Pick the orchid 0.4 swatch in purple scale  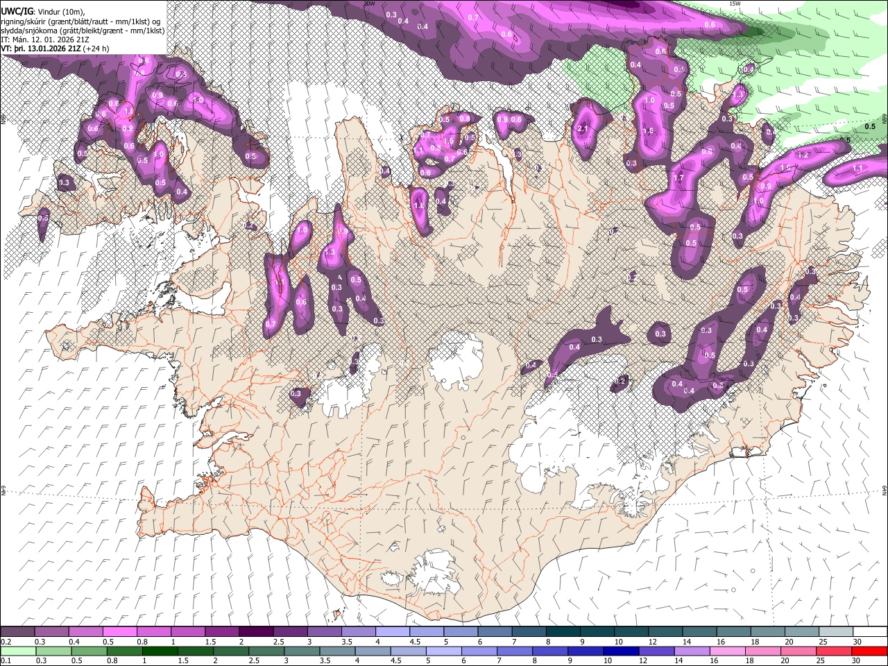(85, 632)
